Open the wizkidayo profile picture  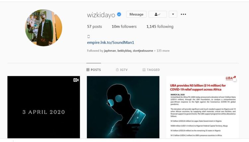coord(43,28)
